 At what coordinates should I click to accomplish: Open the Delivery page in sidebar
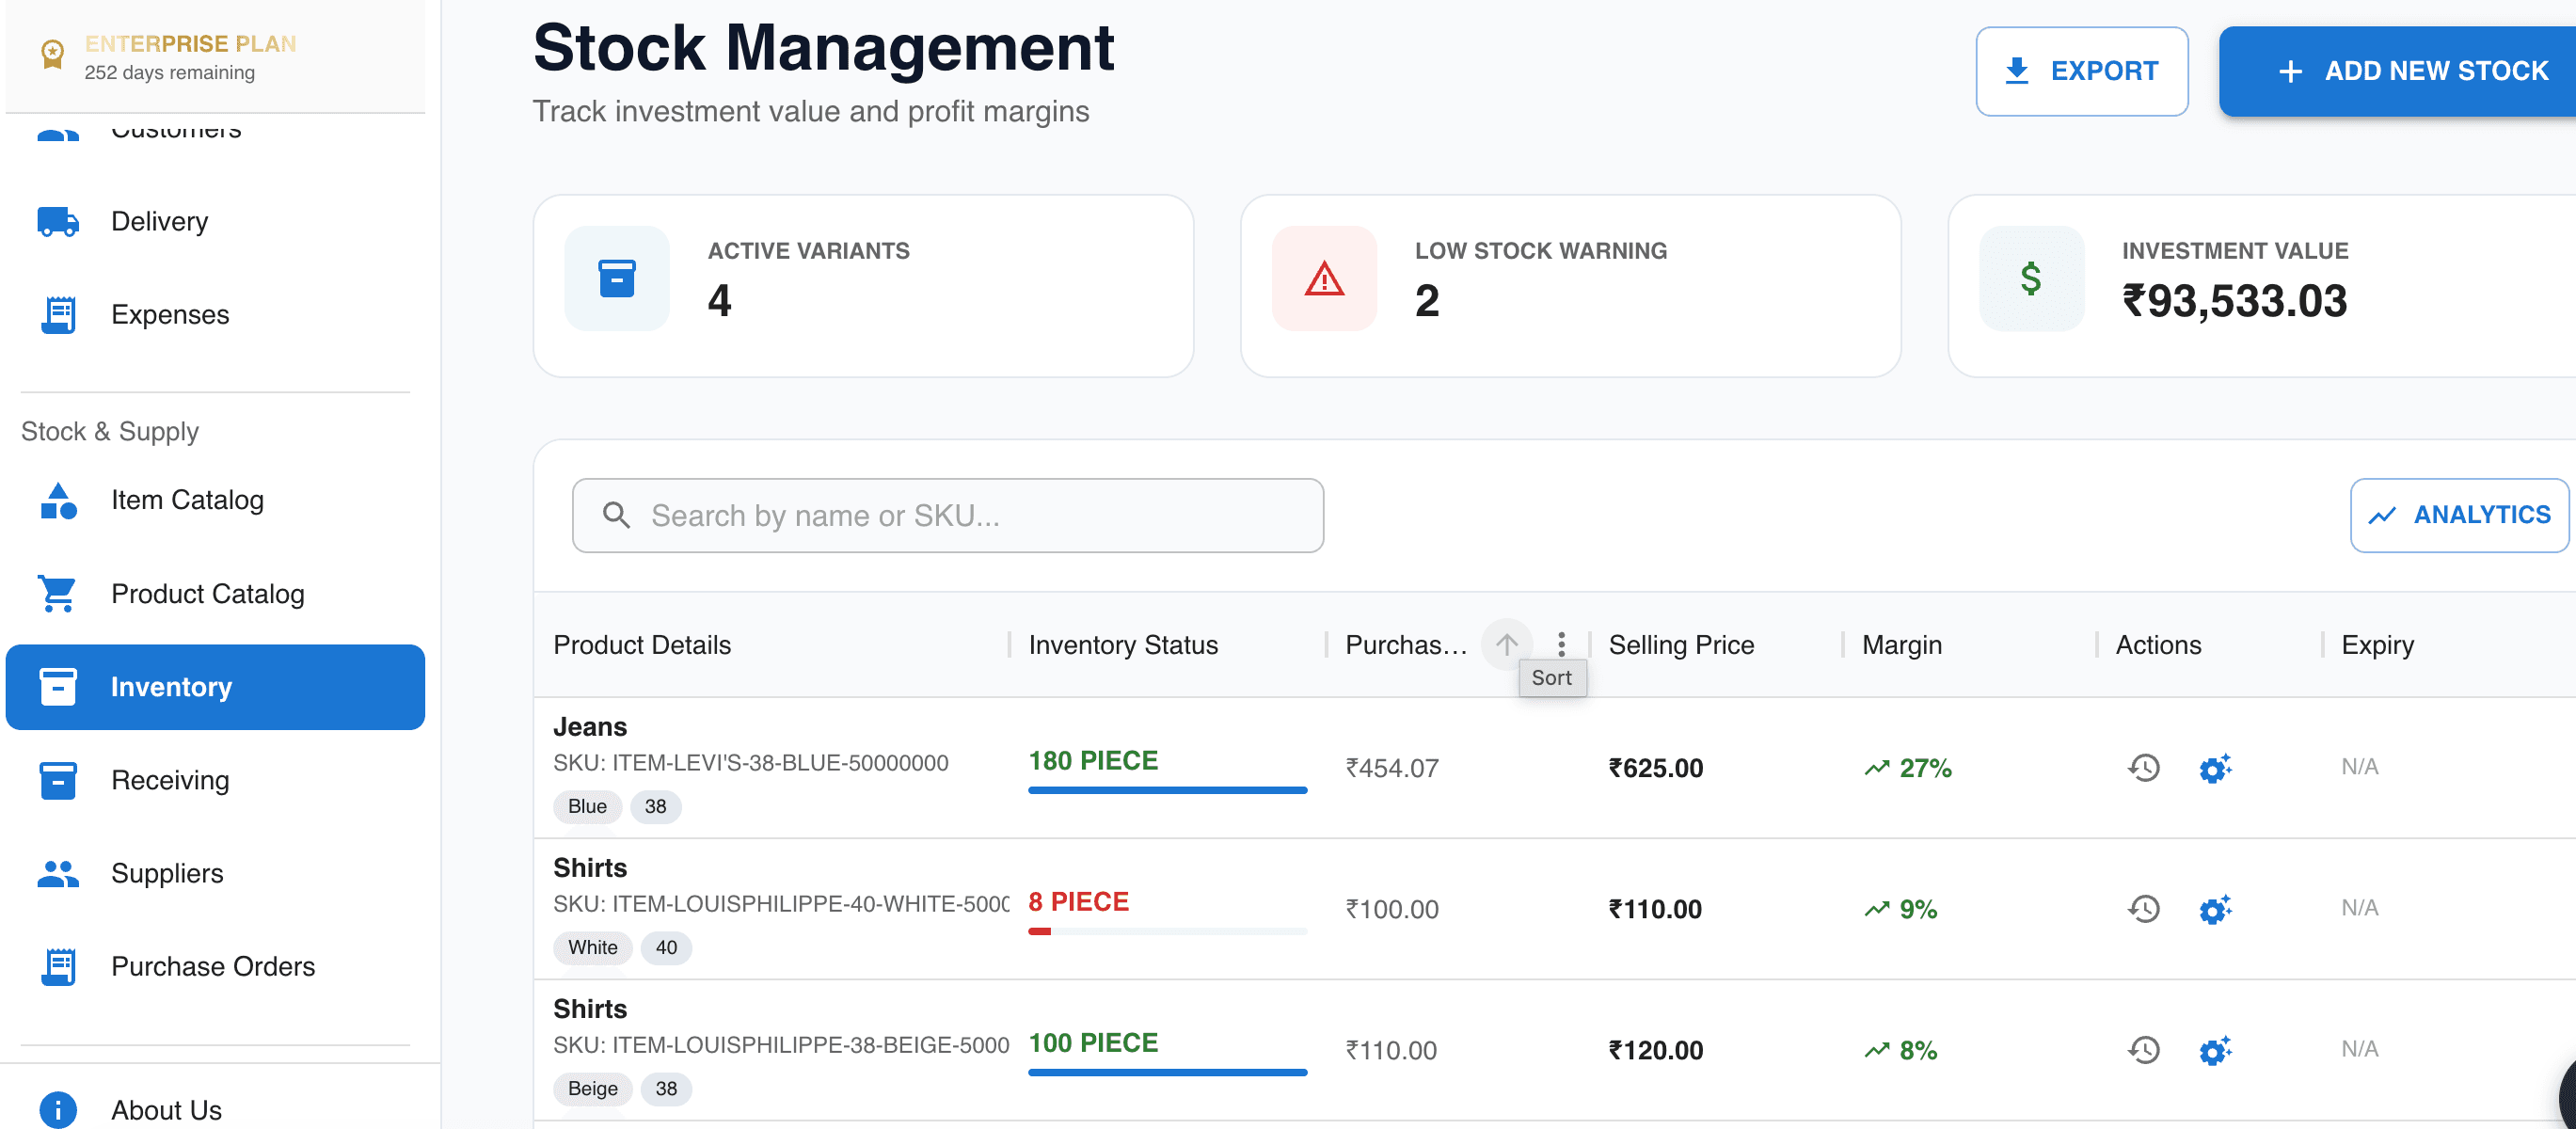215,221
